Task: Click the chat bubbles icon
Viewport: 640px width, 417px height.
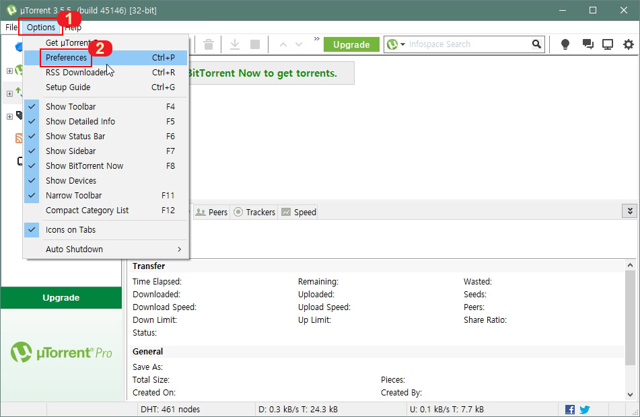Action: (588, 44)
